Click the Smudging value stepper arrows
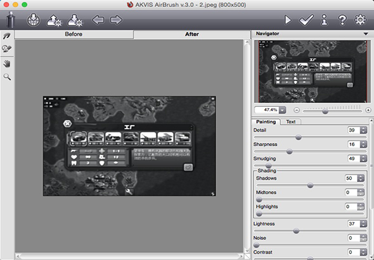 [x=363, y=159]
